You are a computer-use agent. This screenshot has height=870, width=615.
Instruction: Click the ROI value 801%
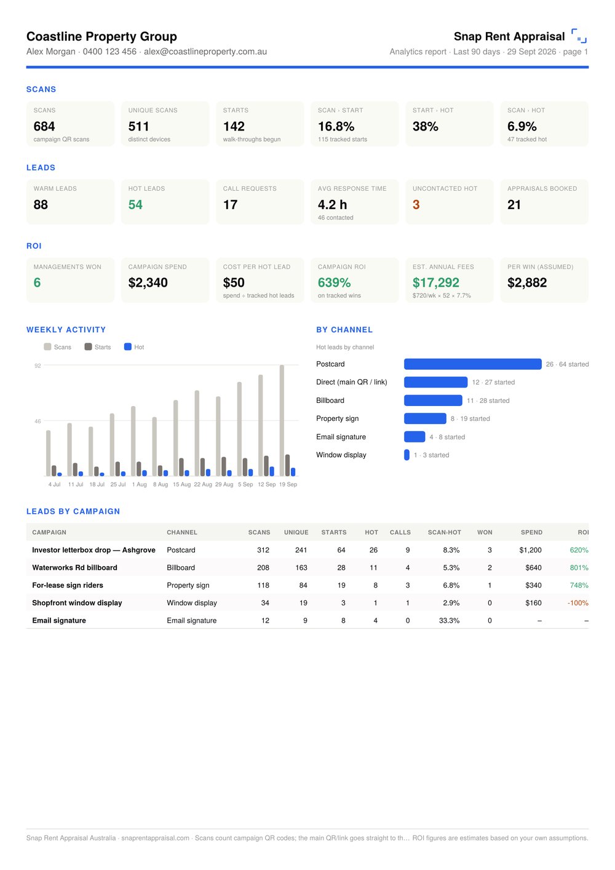579,568
